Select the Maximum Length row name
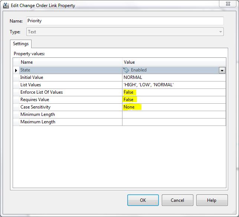 [x=71, y=122]
